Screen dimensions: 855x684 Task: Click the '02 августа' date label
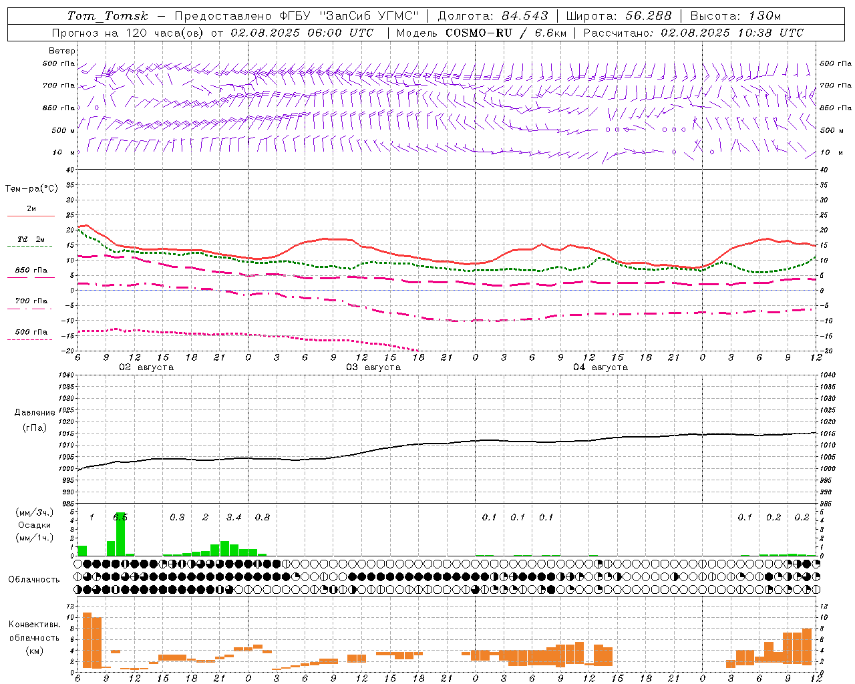(146, 367)
